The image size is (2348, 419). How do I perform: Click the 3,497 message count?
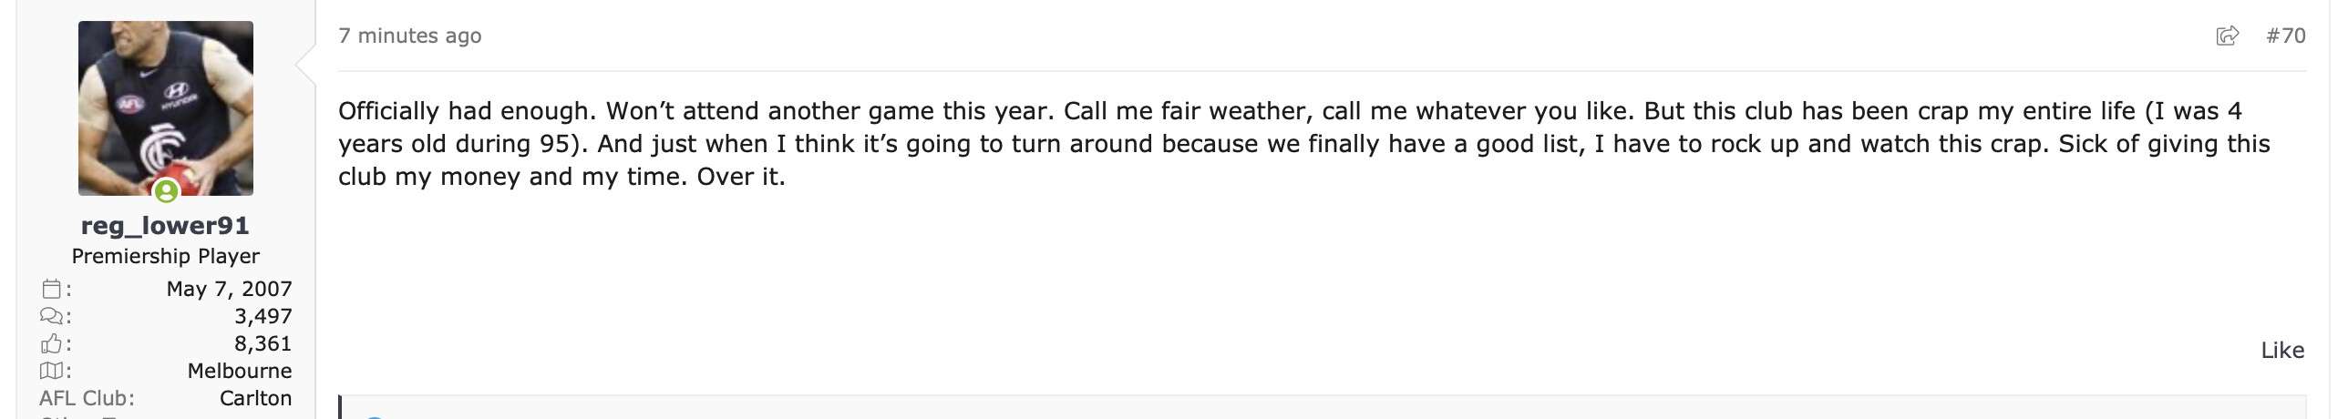click(263, 316)
